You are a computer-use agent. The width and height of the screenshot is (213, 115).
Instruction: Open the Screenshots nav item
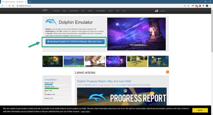coord(74,11)
